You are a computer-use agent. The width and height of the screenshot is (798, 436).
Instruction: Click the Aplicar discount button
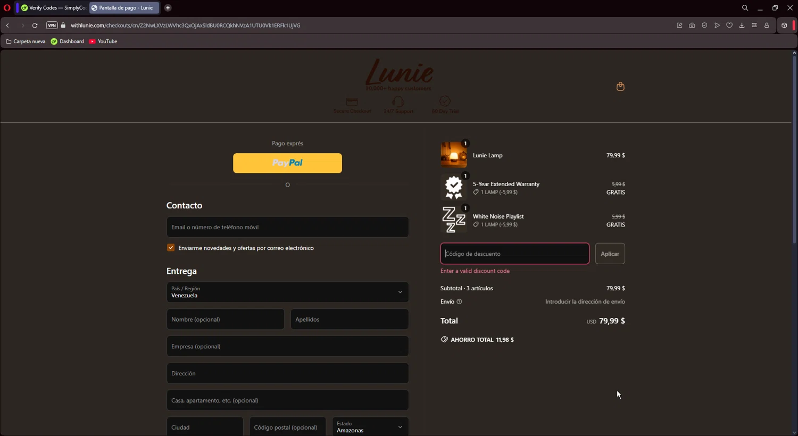[610, 254]
